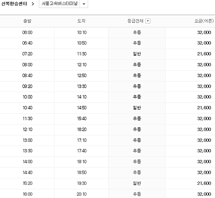Click 21,600 fare in the 15:20 row

[204, 183]
